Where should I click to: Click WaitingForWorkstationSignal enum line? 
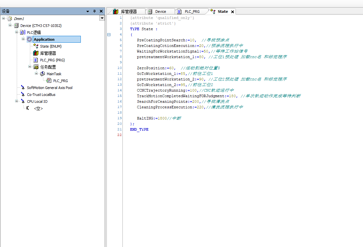click(x=192, y=51)
